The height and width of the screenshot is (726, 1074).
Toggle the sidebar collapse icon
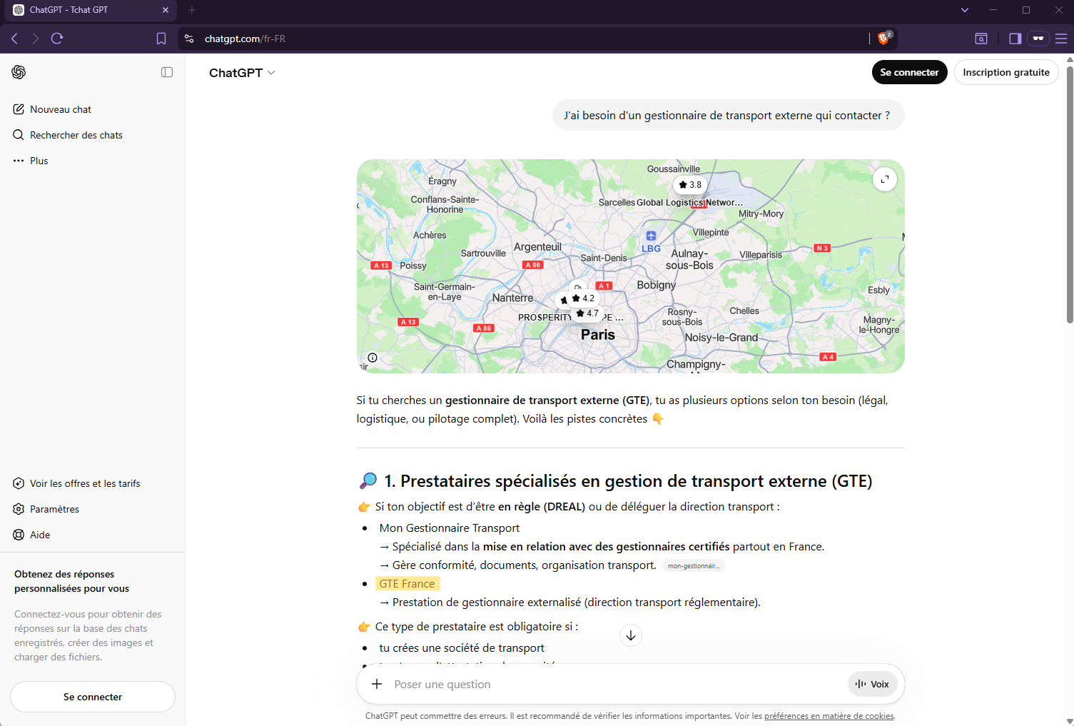(167, 72)
